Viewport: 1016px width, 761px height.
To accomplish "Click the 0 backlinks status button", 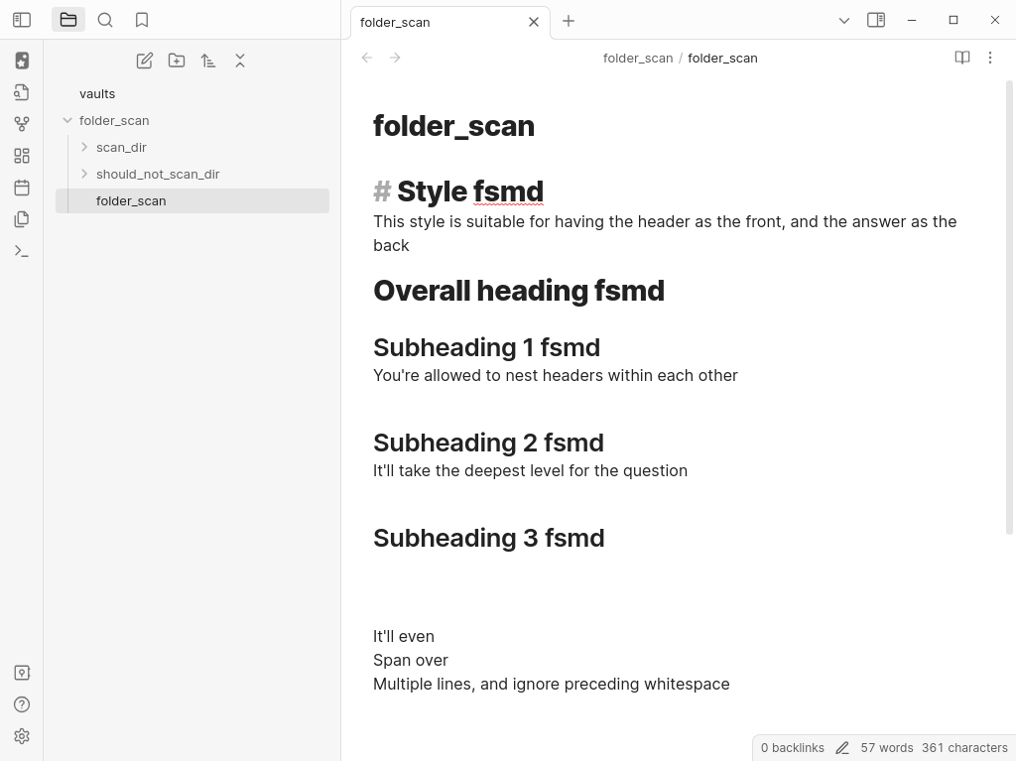I will pyautogui.click(x=792, y=747).
